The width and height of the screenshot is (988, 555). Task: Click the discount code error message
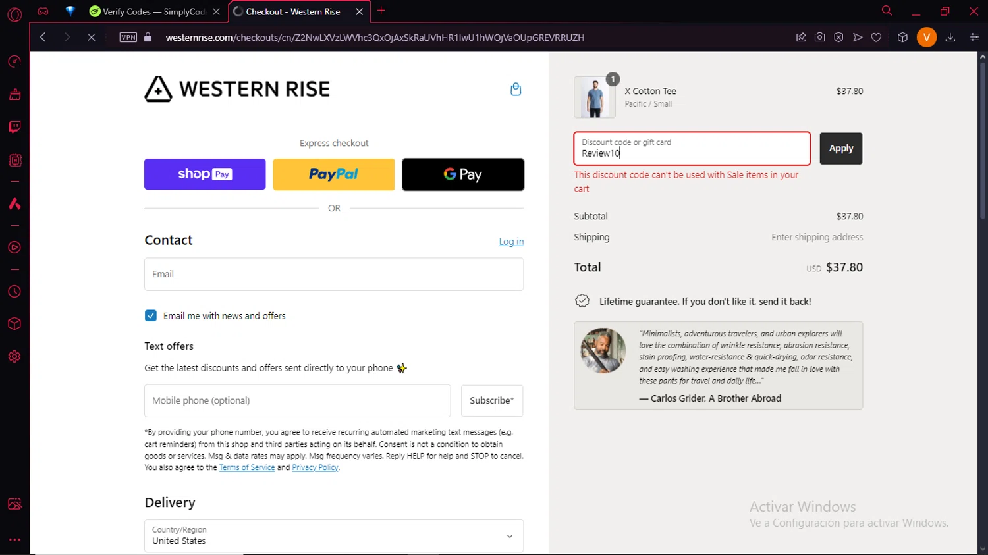686,182
